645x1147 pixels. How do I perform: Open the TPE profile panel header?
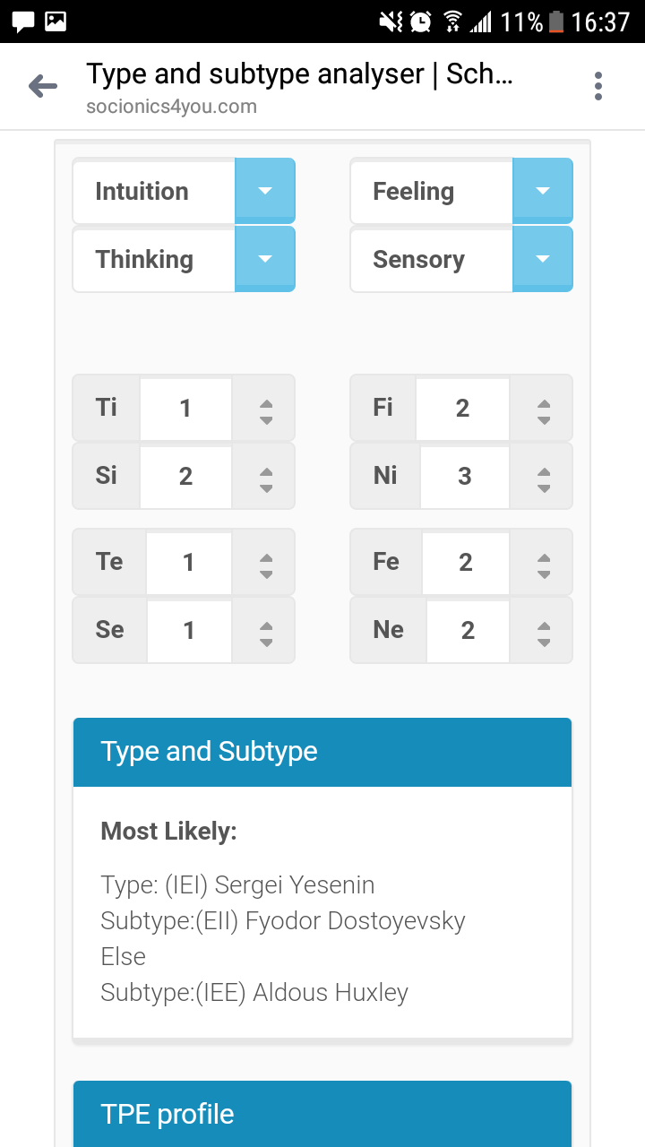click(322, 1114)
